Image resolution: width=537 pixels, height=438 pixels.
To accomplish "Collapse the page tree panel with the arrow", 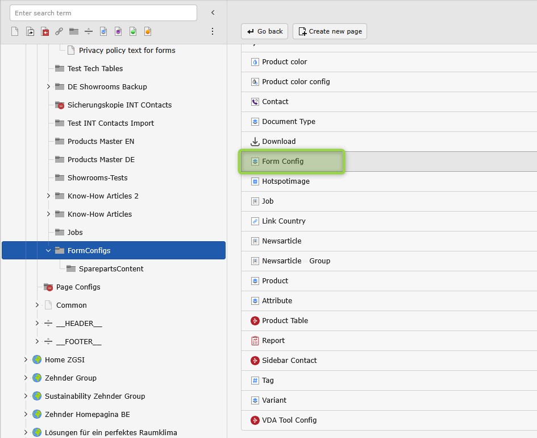I will click(x=213, y=13).
